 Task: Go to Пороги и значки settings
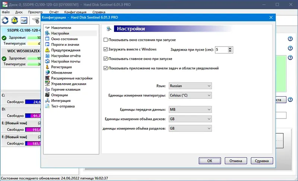[65, 45]
